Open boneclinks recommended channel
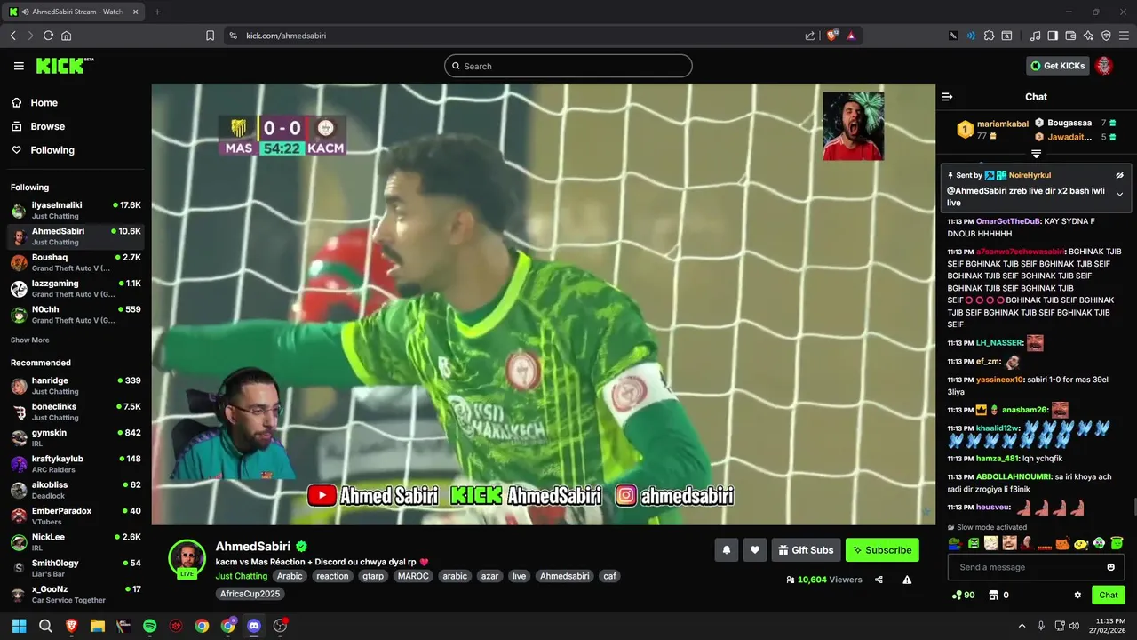This screenshot has height=640, width=1137. pos(76,412)
